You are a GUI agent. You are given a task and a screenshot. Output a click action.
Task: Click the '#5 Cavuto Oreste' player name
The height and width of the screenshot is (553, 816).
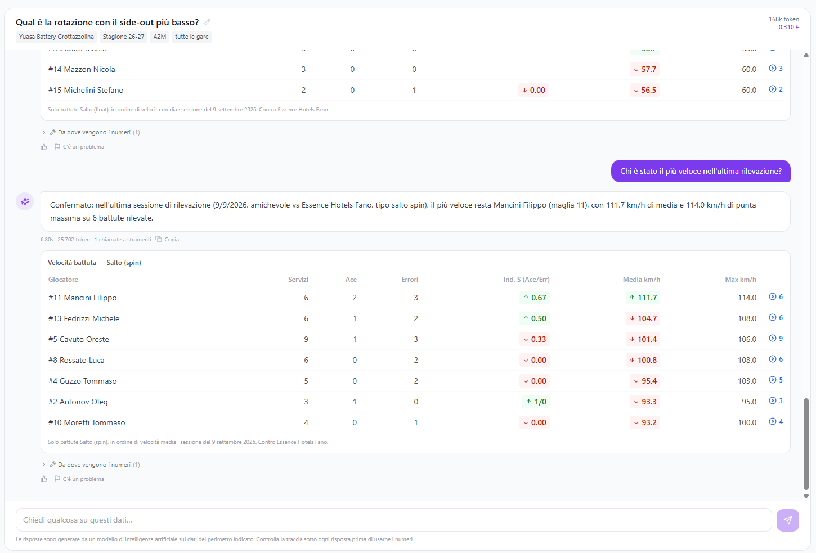[79, 339]
